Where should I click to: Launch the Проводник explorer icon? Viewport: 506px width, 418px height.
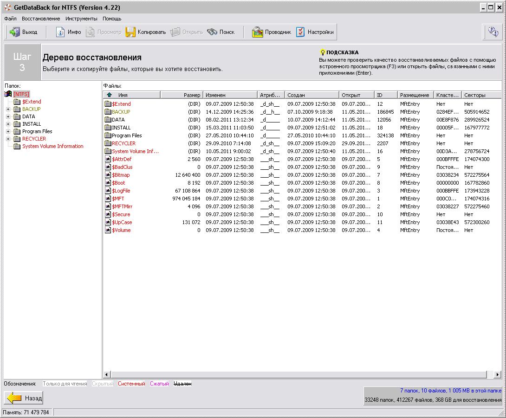(257, 32)
